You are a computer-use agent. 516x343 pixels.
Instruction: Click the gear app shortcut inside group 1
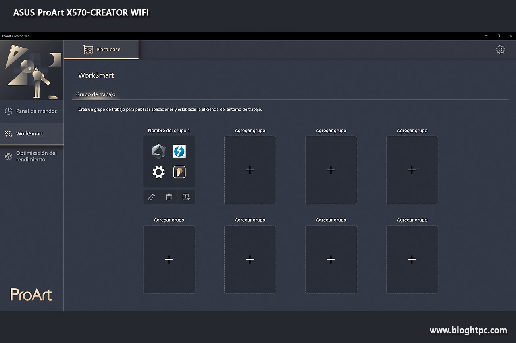click(158, 172)
